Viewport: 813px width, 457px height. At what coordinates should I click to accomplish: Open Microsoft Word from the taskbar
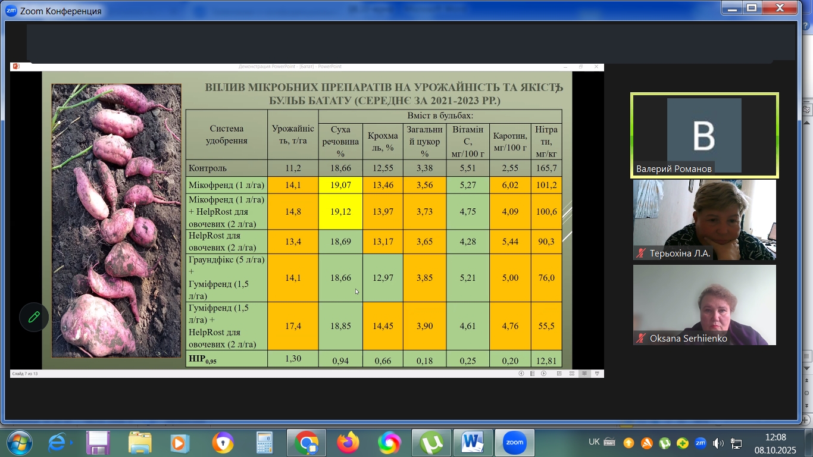click(x=473, y=443)
